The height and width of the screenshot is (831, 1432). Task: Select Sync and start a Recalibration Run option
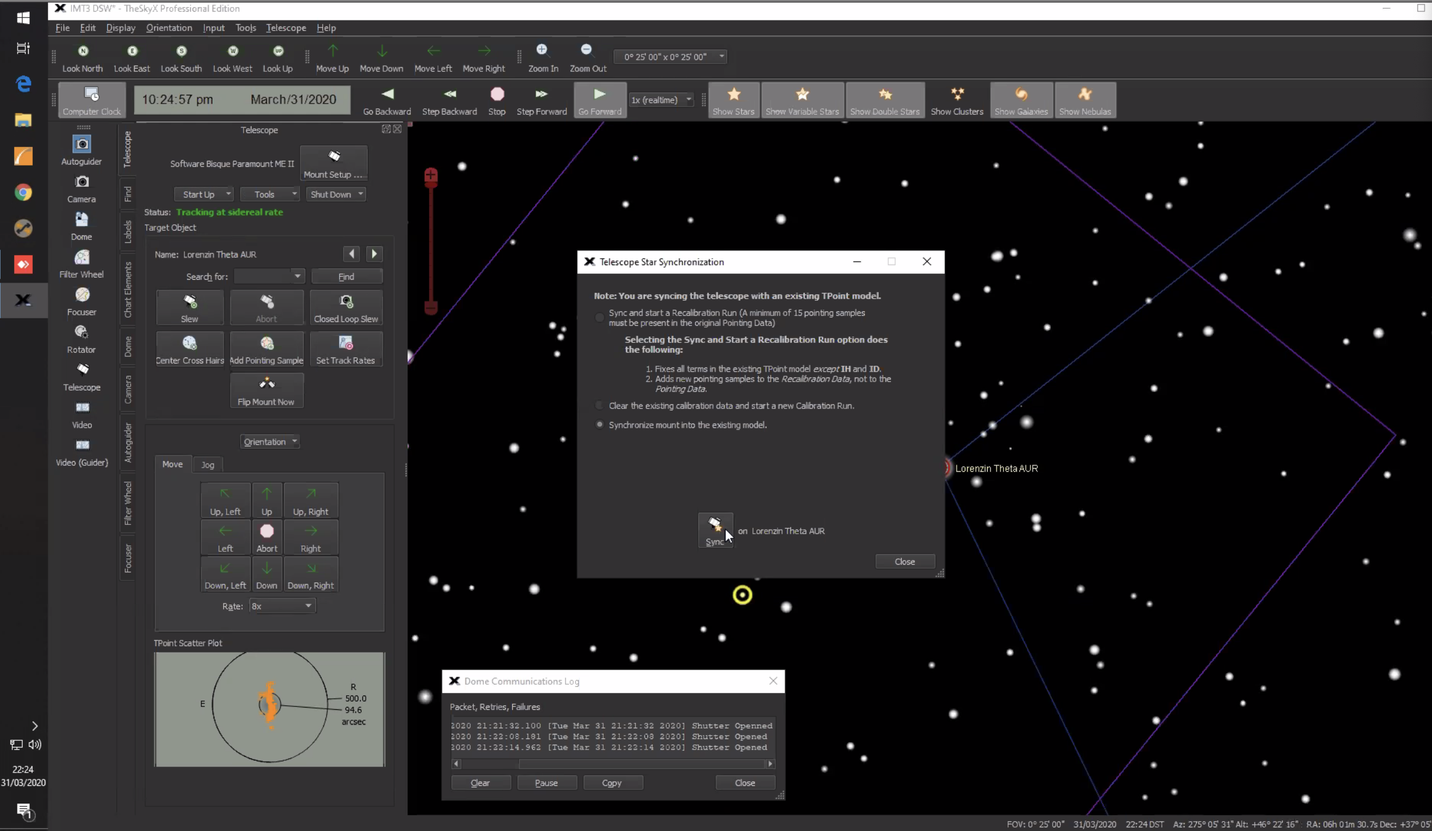point(599,317)
